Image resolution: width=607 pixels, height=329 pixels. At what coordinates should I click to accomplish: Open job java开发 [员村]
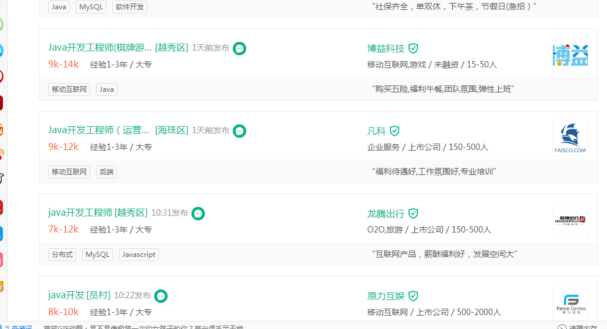[x=79, y=295]
